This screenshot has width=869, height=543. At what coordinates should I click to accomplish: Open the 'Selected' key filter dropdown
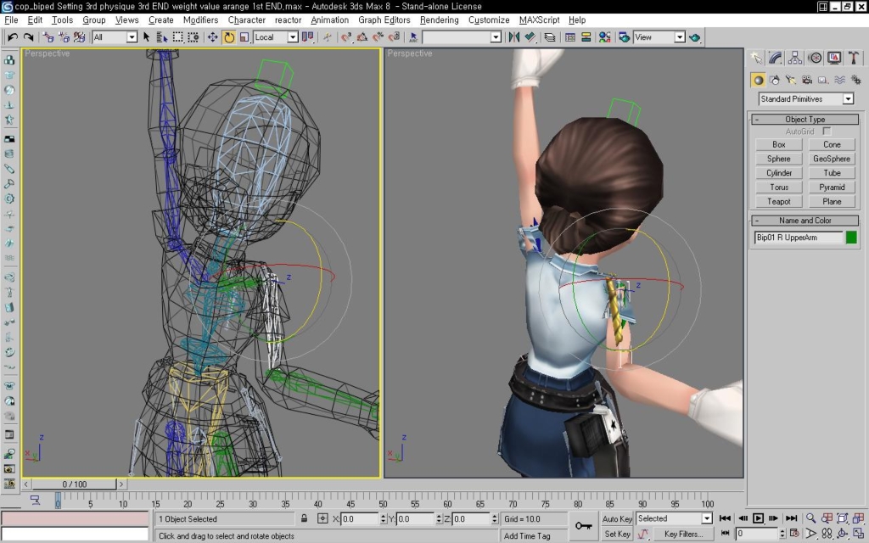point(674,518)
